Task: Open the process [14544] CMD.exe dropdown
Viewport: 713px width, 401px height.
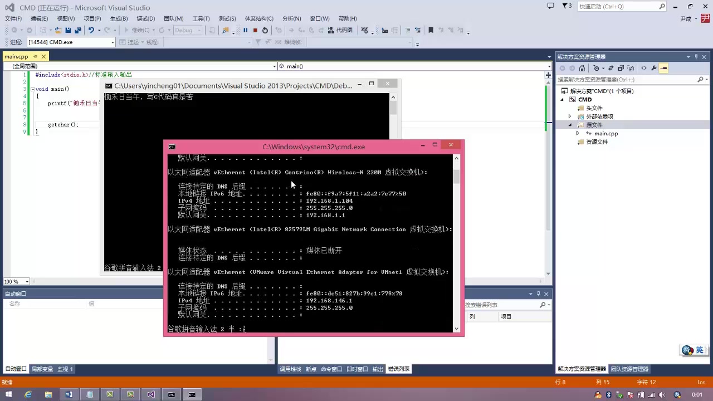Action: coord(113,42)
